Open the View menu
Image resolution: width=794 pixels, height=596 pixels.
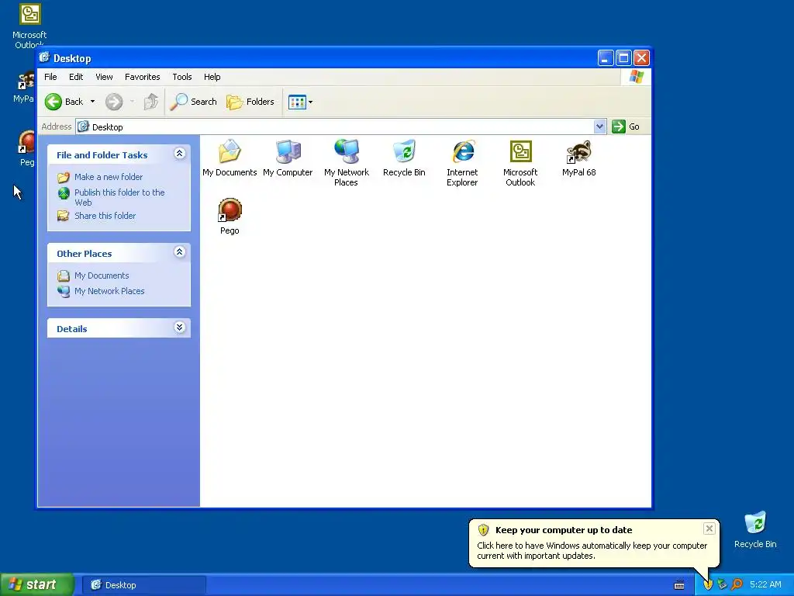104,77
